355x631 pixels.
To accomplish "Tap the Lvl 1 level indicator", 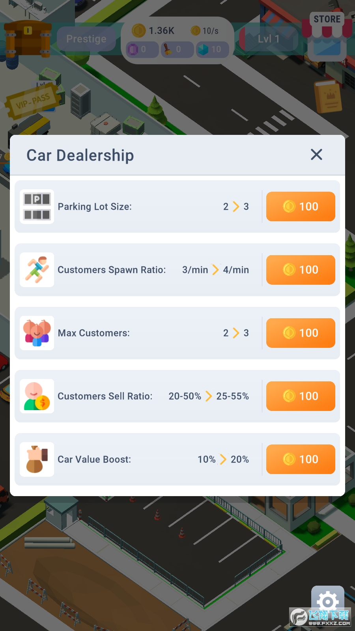I will pos(268,39).
